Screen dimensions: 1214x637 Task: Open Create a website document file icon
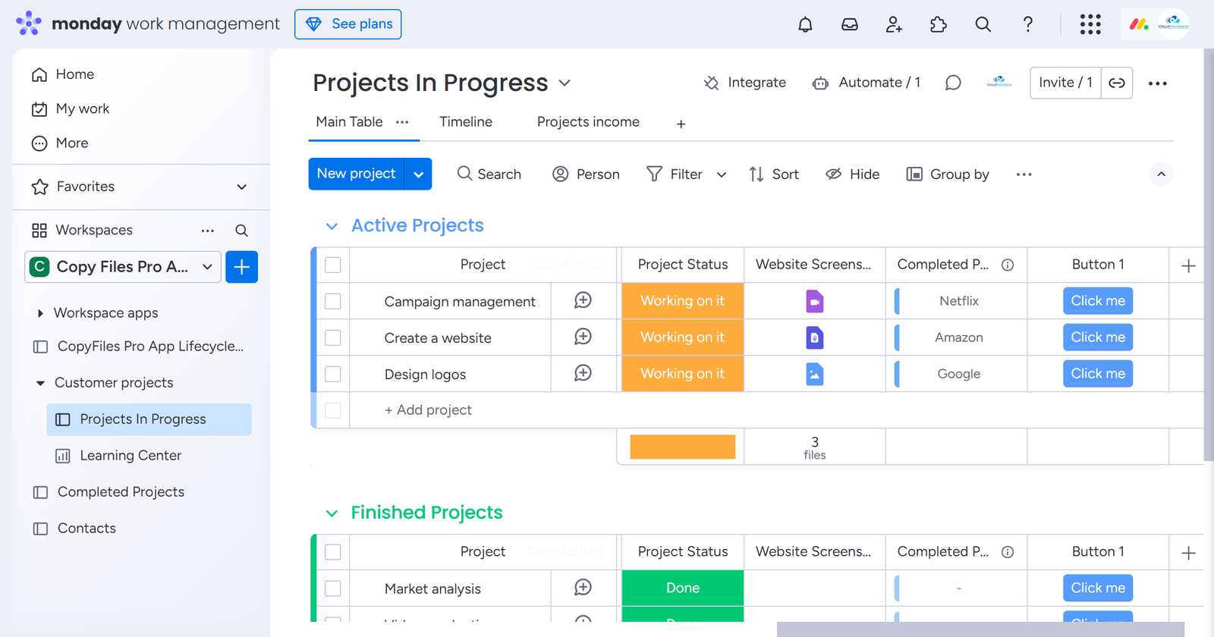(814, 337)
